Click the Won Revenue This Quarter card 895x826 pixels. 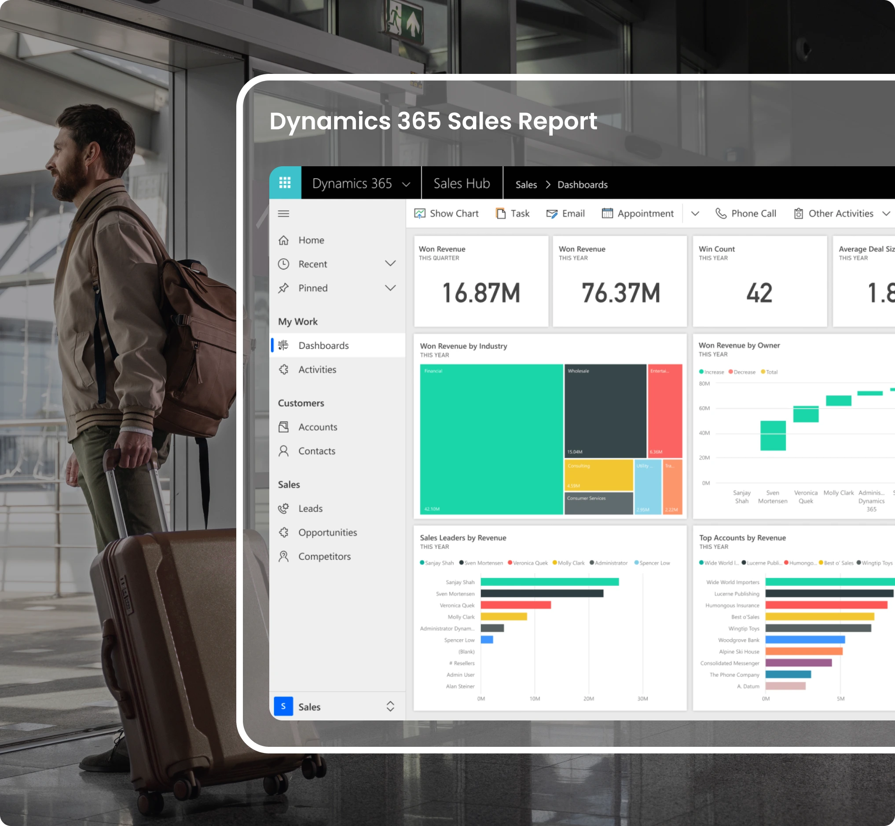click(x=481, y=281)
